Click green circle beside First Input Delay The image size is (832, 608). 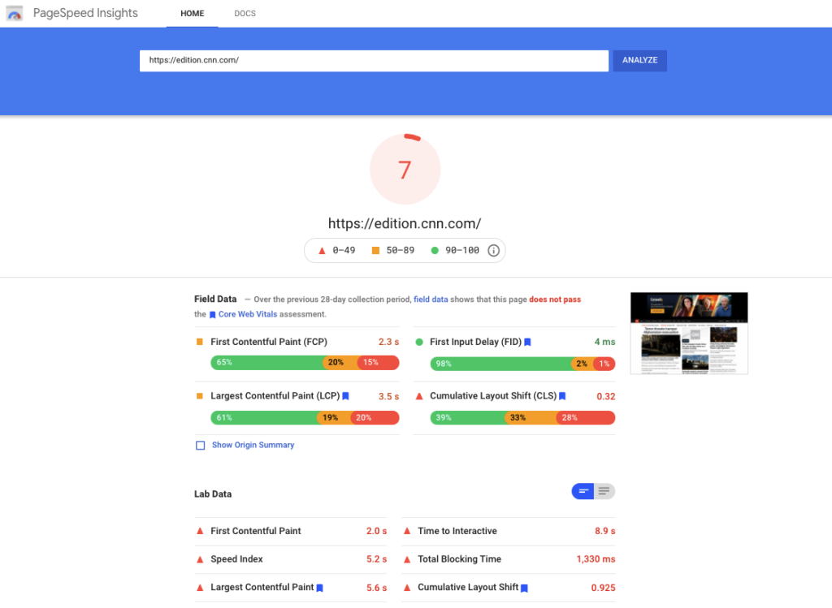(419, 342)
